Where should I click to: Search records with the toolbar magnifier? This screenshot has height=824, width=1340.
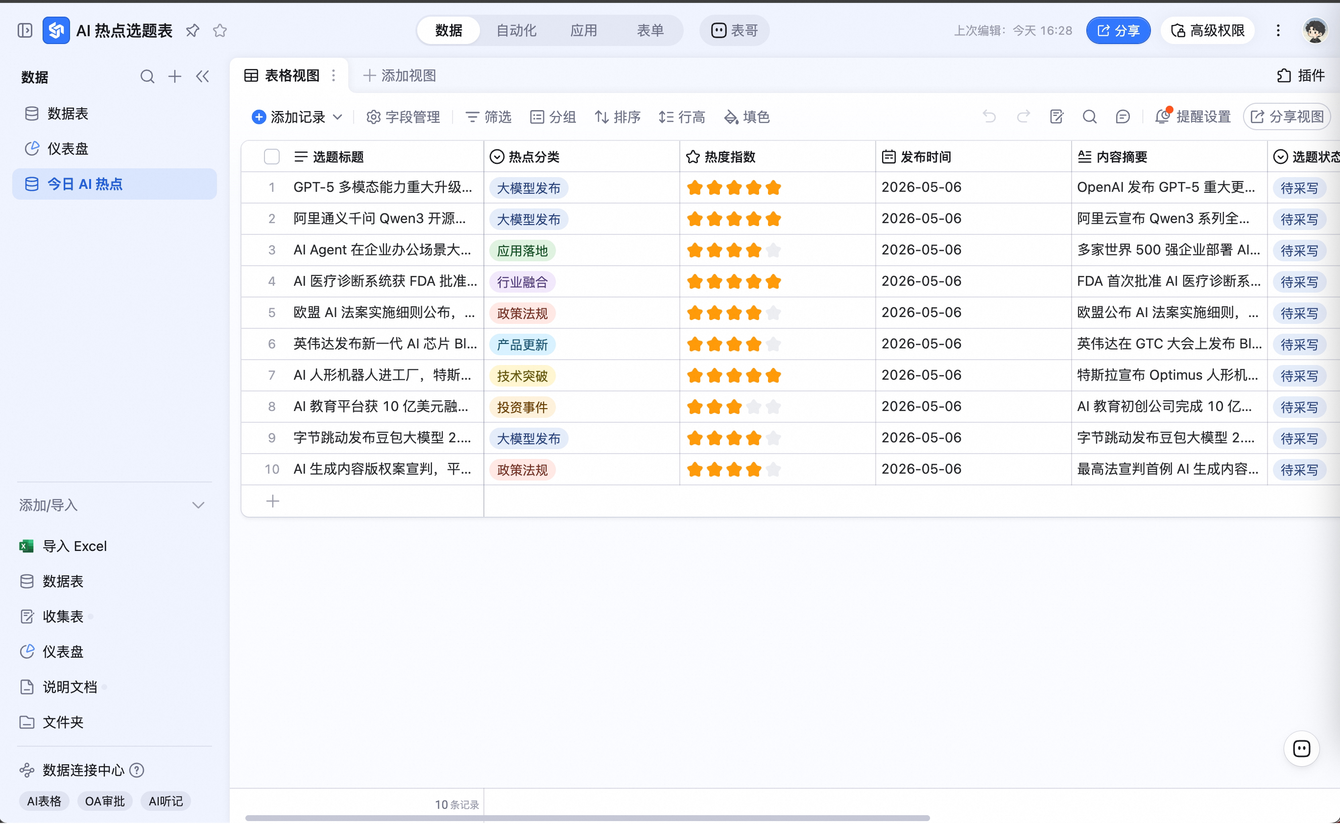1090,116
